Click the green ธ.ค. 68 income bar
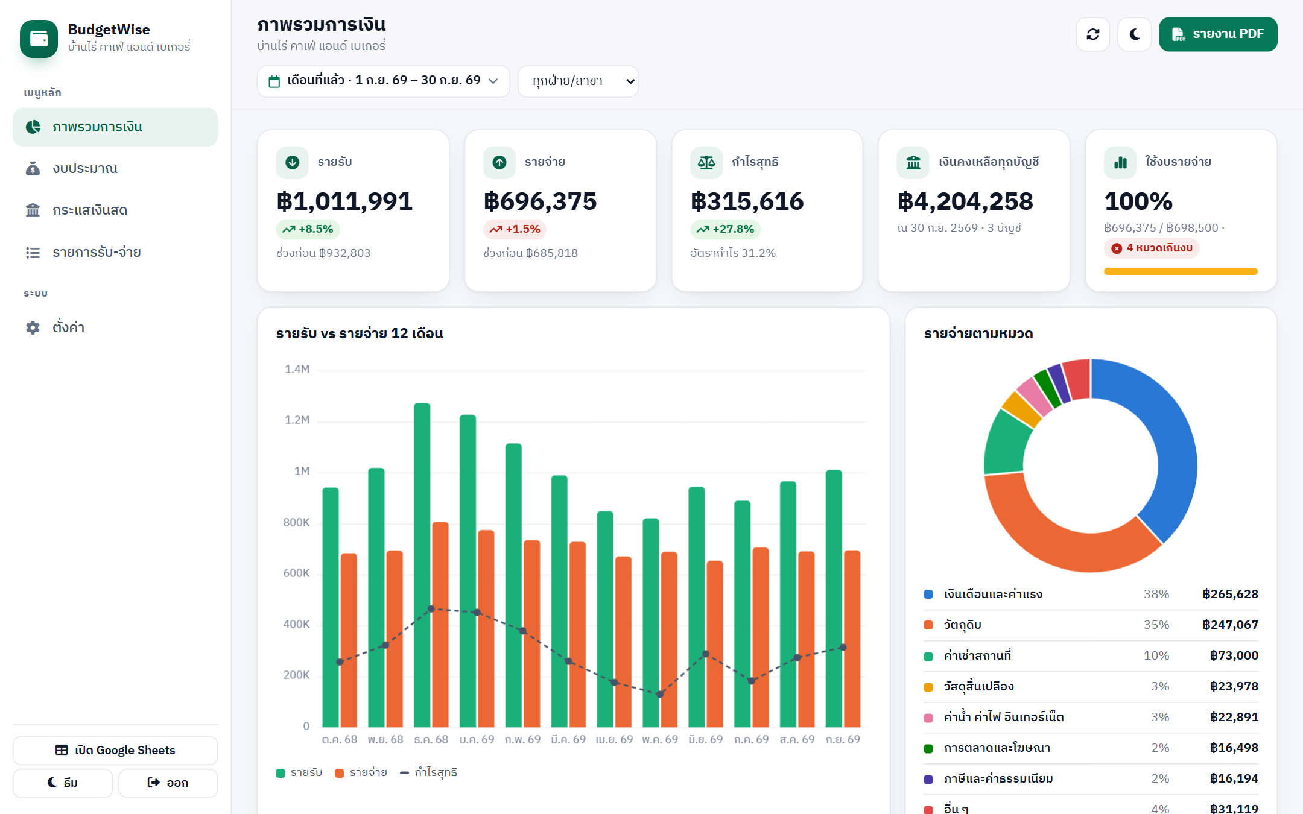This screenshot has height=814, width=1303. tap(422, 565)
